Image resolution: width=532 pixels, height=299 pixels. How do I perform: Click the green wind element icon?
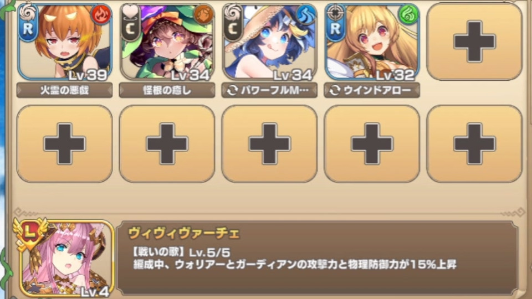coord(408,15)
